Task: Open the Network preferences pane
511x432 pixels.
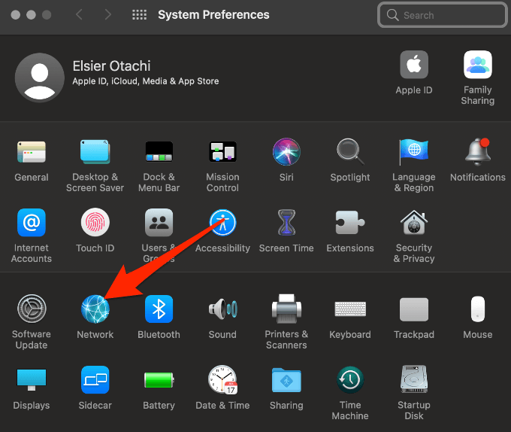Action: point(95,309)
